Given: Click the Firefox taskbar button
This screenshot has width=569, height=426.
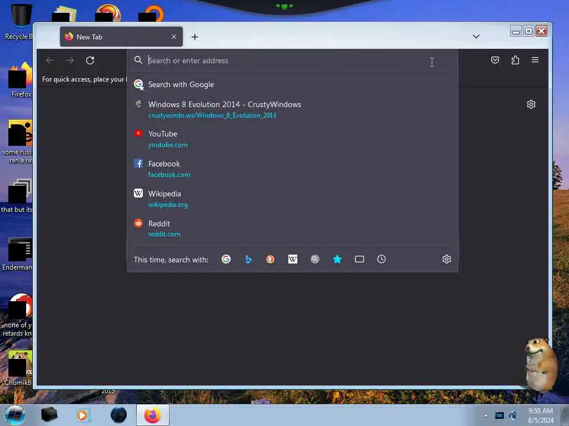Looking at the screenshot, I should [x=153, y=415].
